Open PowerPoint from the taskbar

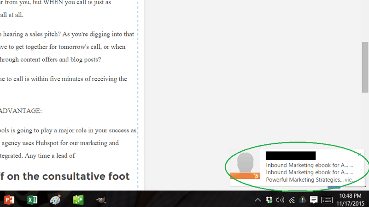(x=9, y=200)
